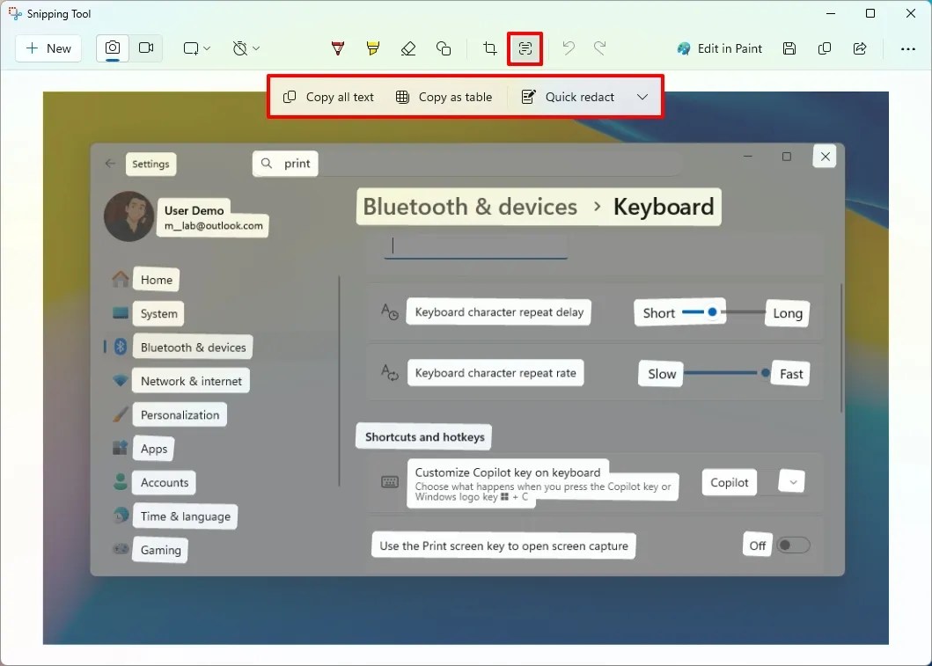
Task: Click the Settings window scrollbar in snip
Action: pyautogui.click(x=841, y=348)
